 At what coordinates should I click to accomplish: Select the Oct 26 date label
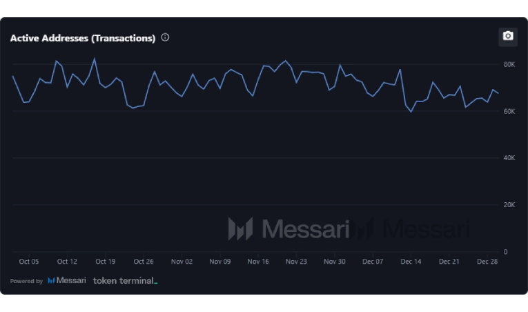[x=144, y=262]
